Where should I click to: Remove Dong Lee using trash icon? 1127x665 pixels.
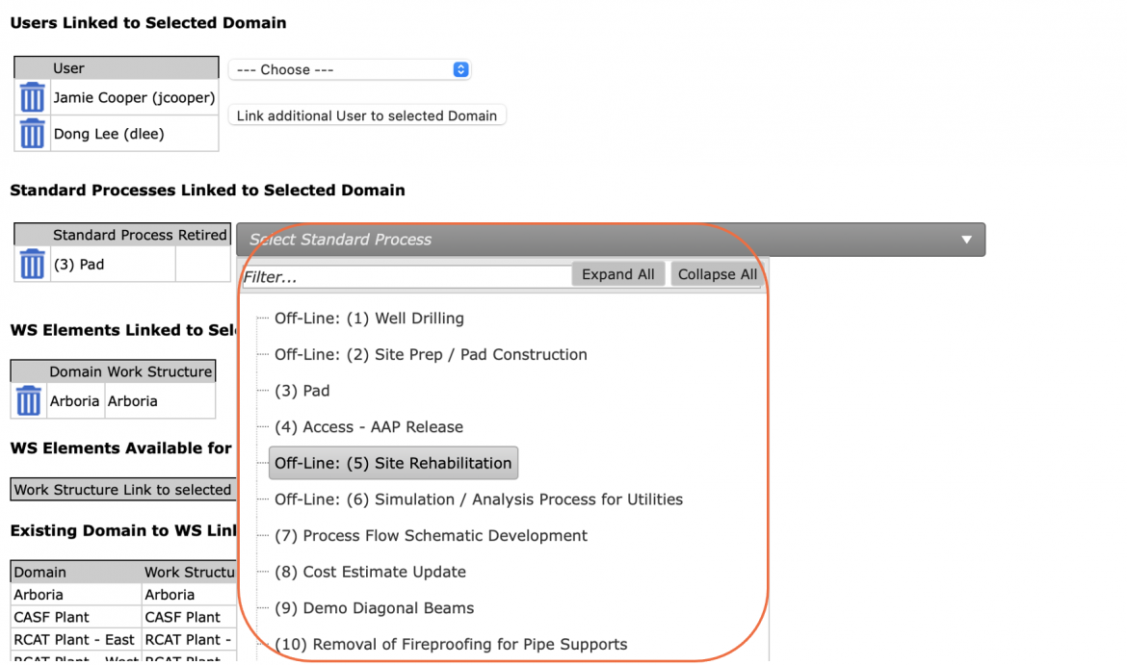pyautogui.click(x=32, y=134)
